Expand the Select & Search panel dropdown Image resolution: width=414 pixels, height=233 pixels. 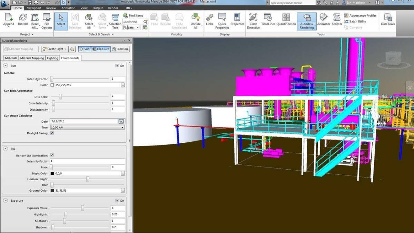[x=101, y=34]
